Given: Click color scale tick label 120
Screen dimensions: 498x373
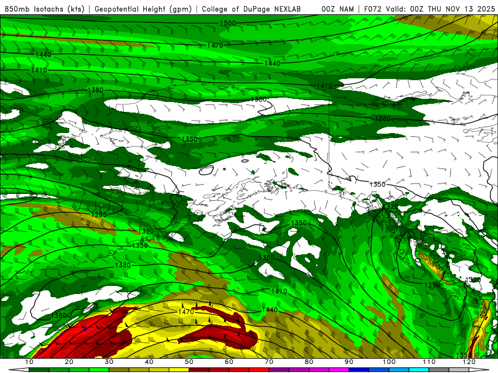Looking at the screenshot, I should click(x=469, y=362).
